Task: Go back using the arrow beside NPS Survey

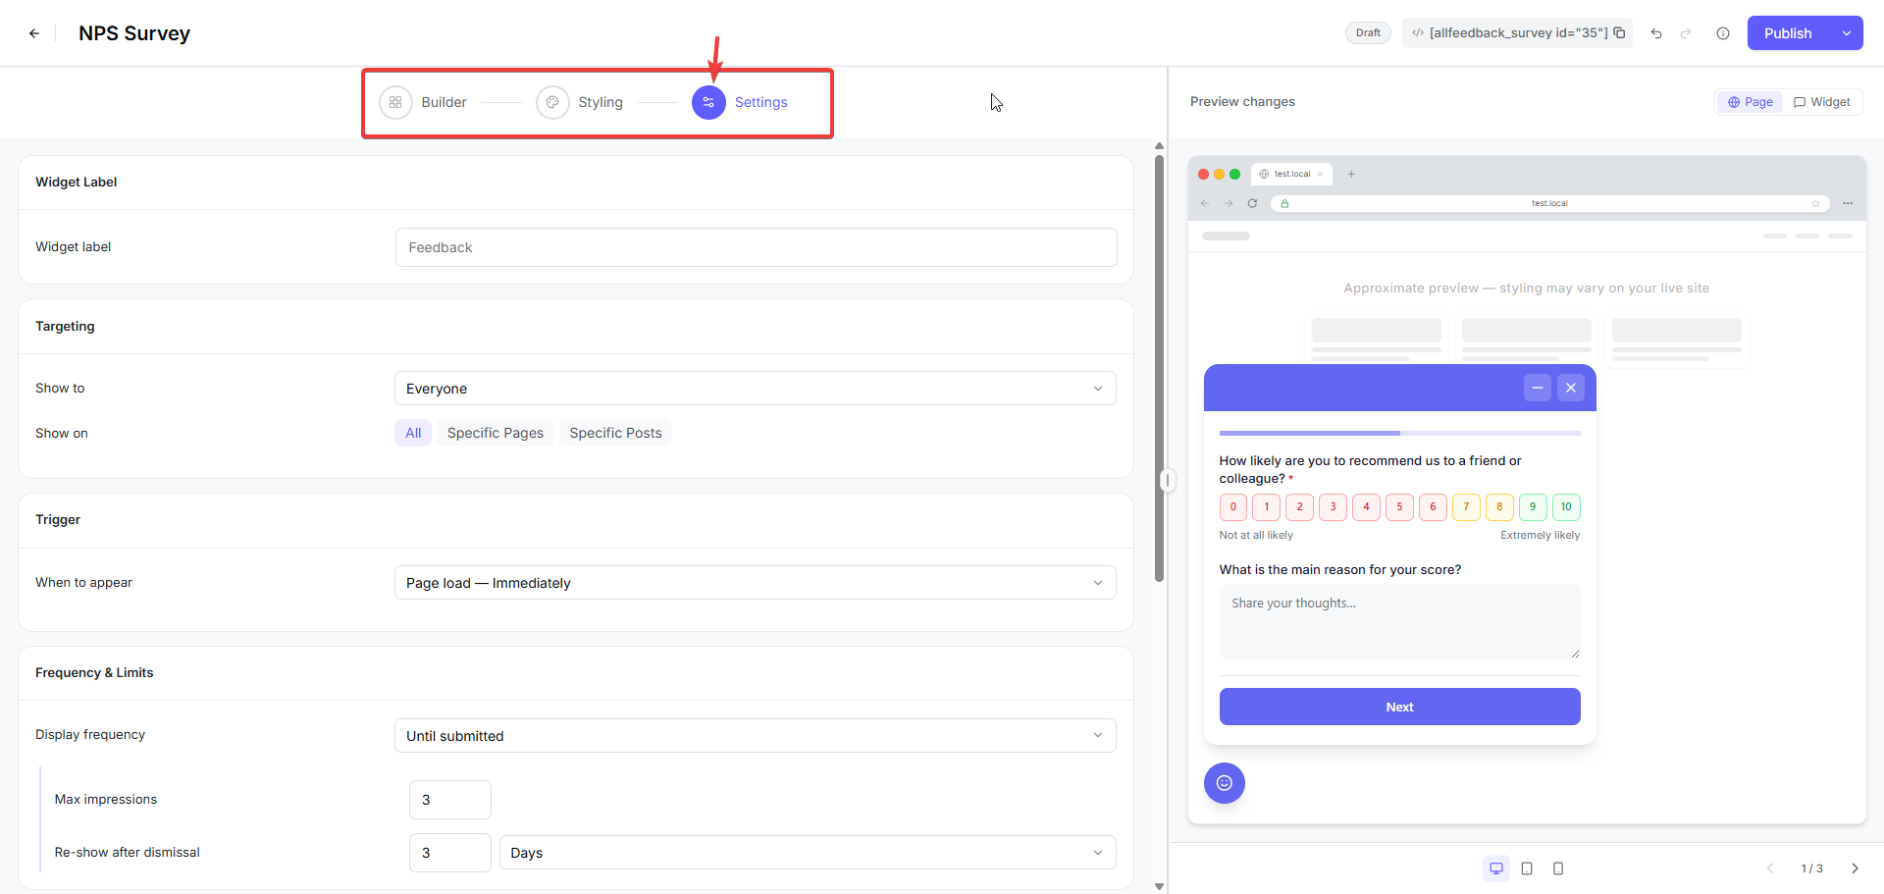Action: coord(34,33)
